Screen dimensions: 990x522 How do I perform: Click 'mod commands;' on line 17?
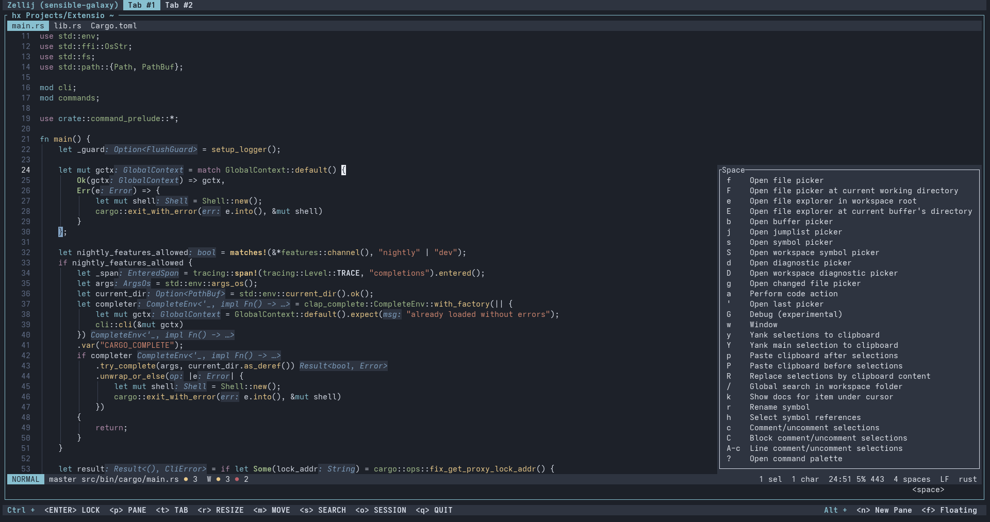tap(70, 98)
